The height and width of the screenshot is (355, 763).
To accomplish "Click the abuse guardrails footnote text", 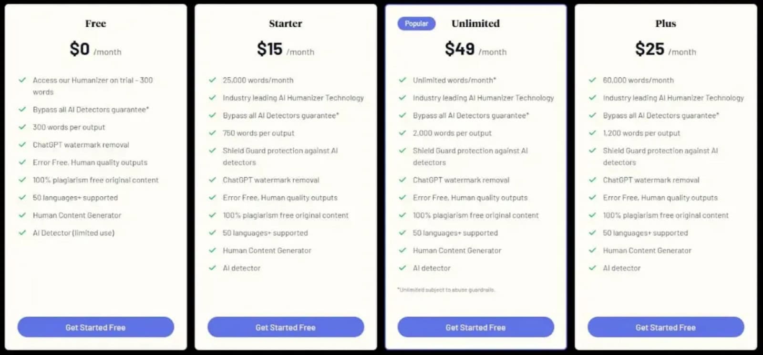I will tap(446, 289).
